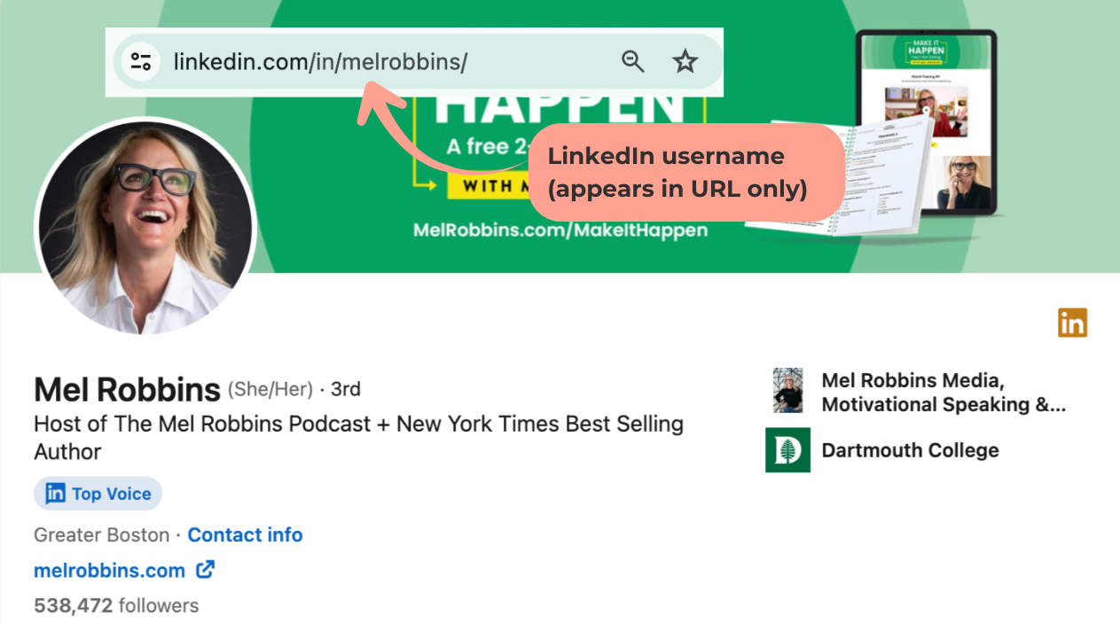Click the Top Voice badge
The width and height of the screenshot is (1120, 624).
(x=98, y=494)
